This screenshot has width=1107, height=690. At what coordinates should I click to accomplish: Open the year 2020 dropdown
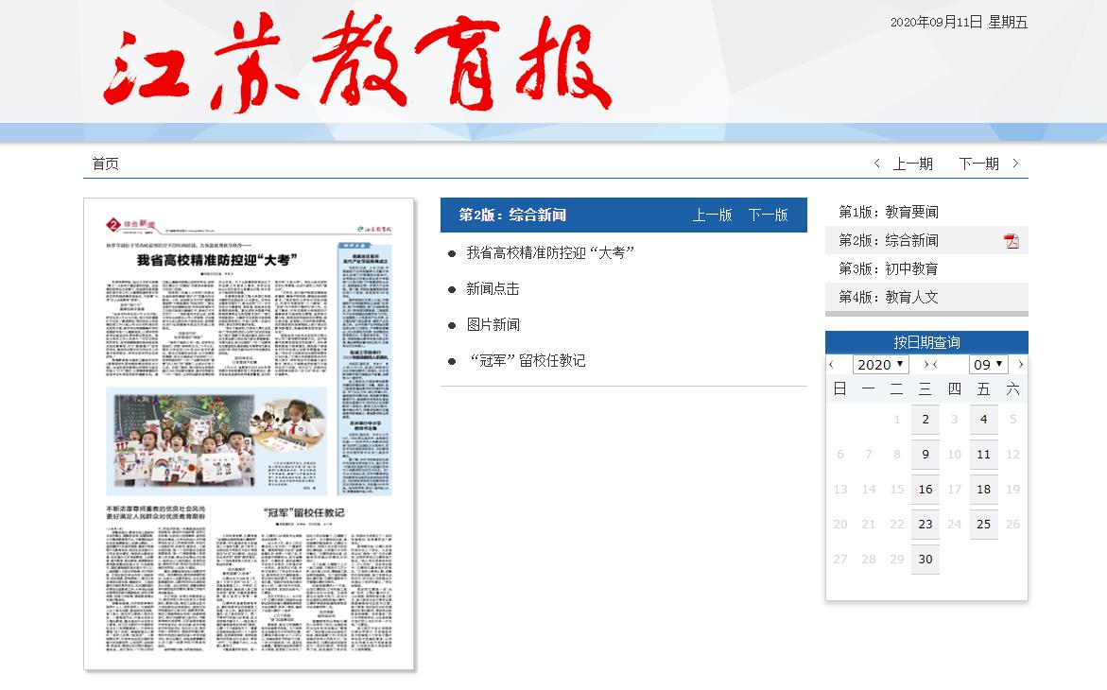[x=880, y=365]
